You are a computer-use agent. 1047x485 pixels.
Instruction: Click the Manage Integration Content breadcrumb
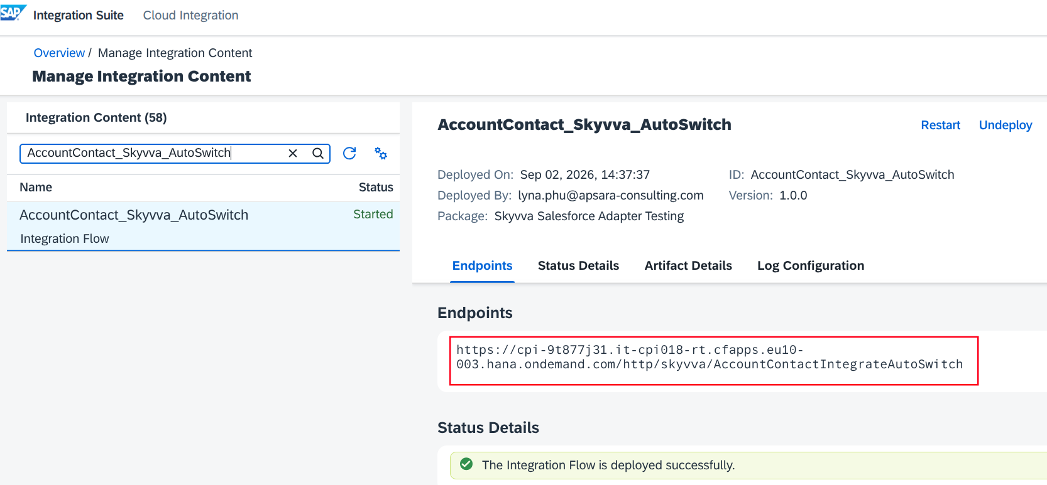tap(175, 53)
